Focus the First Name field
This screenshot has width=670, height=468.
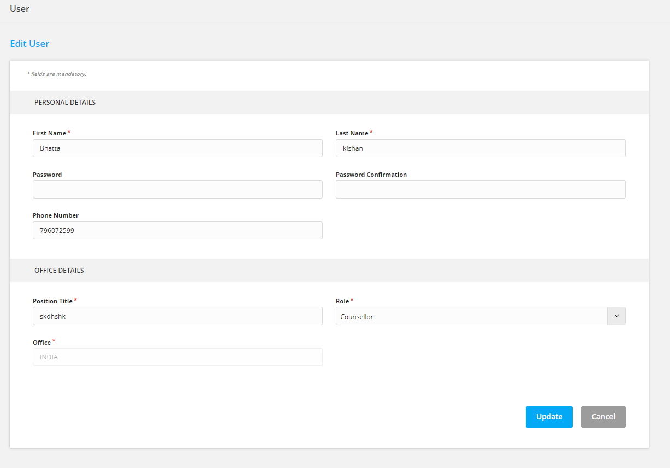[x=177, y=148]
